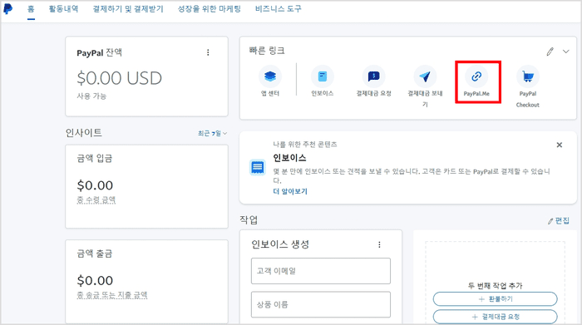Click the $0.00 USD balance amount
Viewport: 582px width, 325px height.
(119, 78)
